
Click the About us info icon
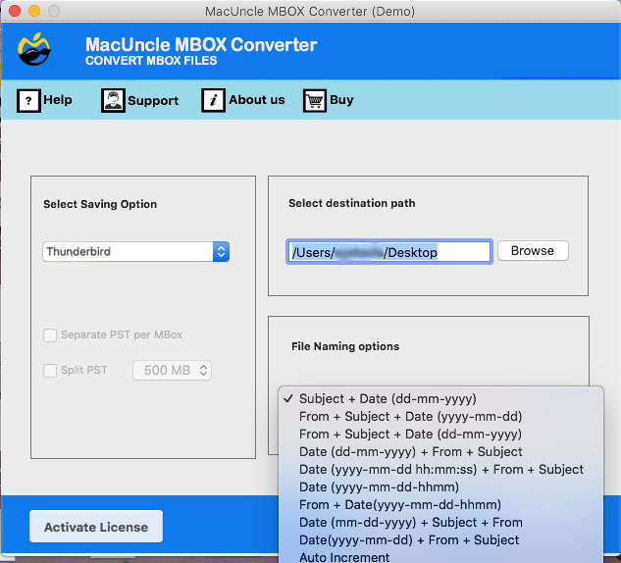214,101
